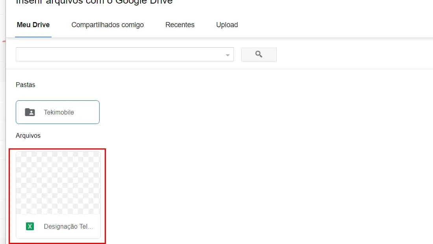Open the Upload tab
This screenshot has width=433, height=244.
click(227, 25)
